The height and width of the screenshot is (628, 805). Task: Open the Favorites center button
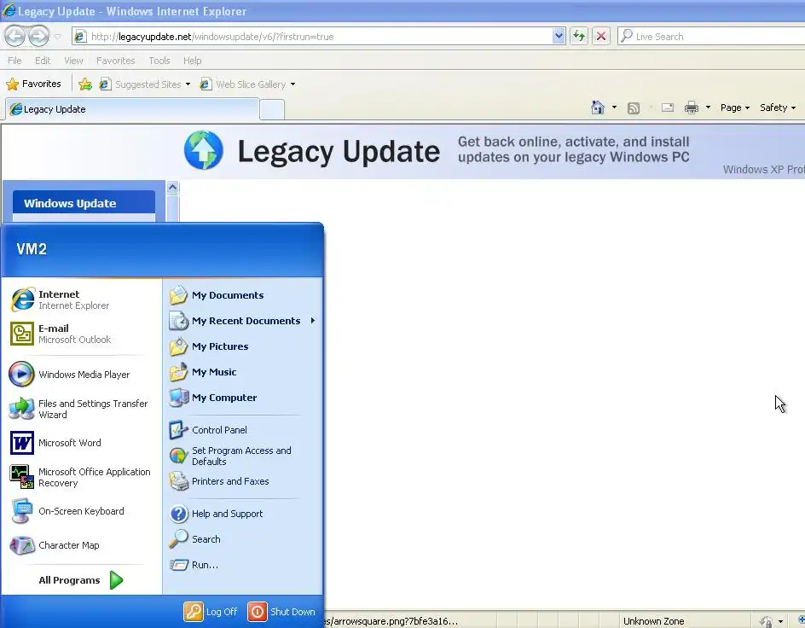(33, 84)
